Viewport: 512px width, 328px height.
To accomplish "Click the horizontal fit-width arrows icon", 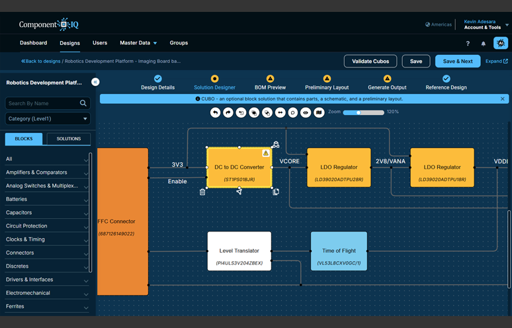I will [280, 112].
